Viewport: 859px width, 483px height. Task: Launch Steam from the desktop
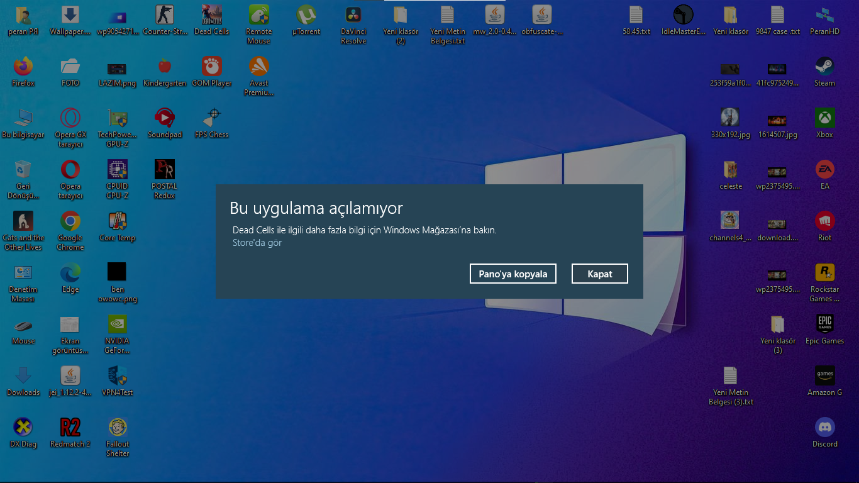[x=824, y=66]
